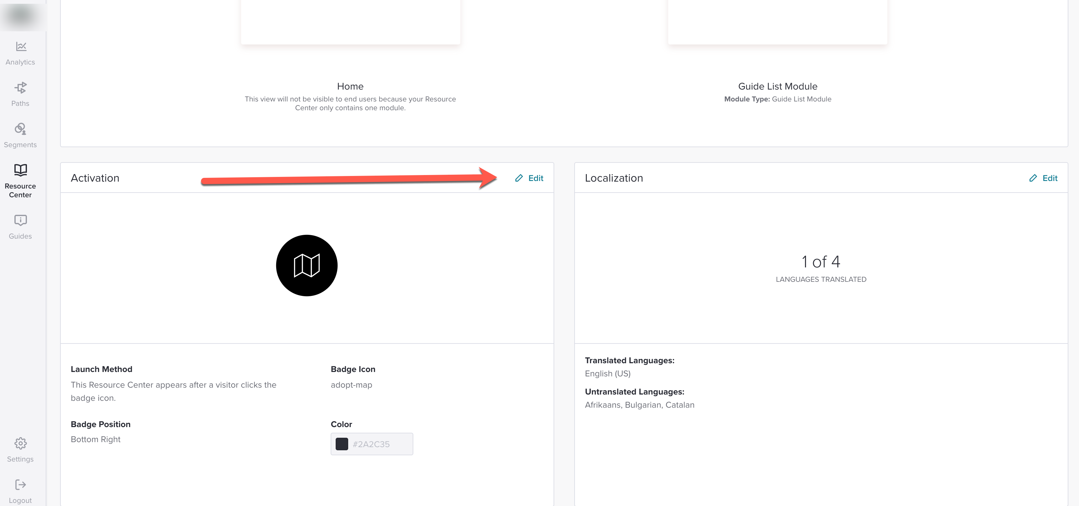This screenshot has width=1079, height=506.
Task: Click the #2A2C35 color hex field
Action: point(372,444)
